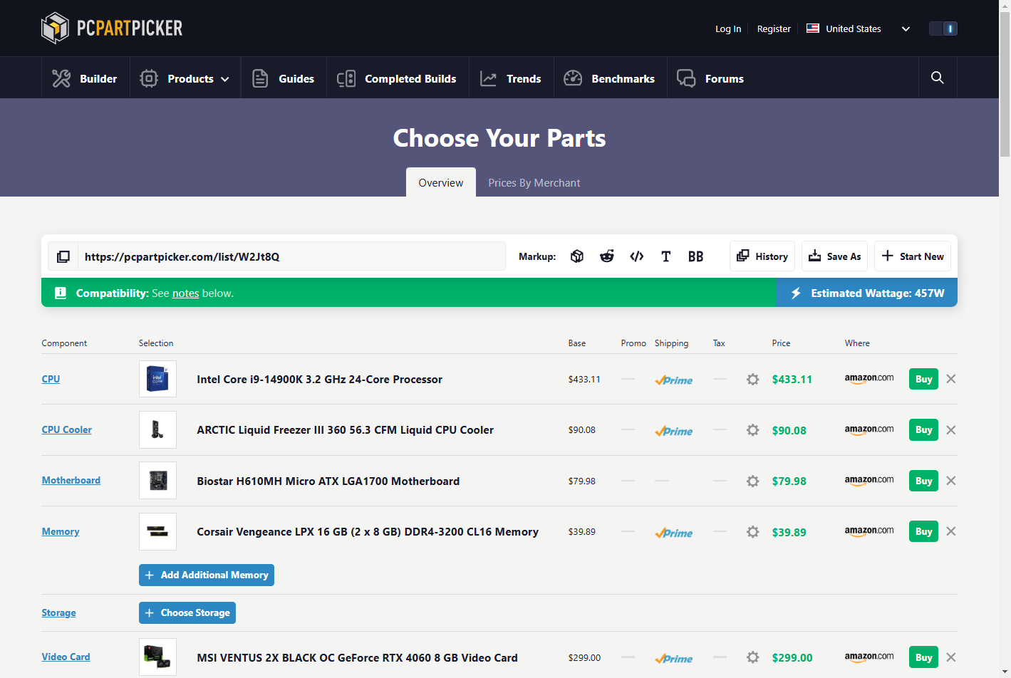Click the Intel Core i9-14900K thumbnail
Viewport: 1011px width, 678px height.
(x=157, y=379)
